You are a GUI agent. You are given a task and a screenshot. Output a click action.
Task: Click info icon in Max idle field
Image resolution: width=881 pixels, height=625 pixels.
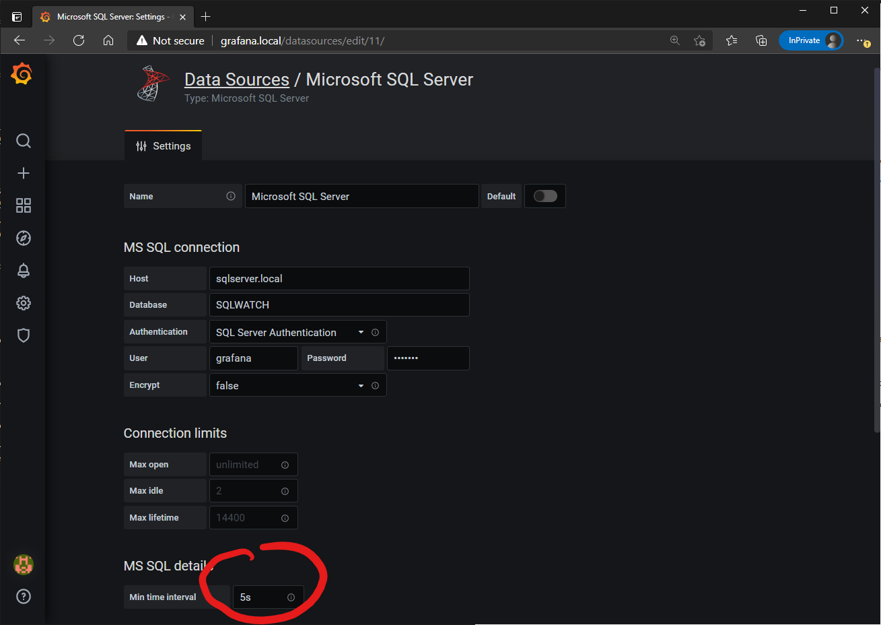pyautogui.click(x=285, y=491)
